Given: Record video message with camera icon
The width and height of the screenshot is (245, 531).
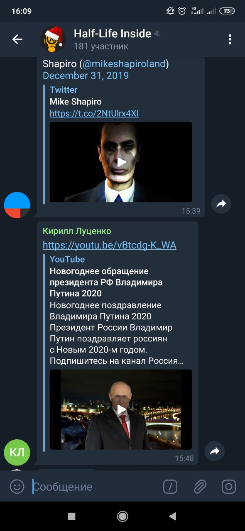Looking at the screenshot, I should (x=228, y=487).
